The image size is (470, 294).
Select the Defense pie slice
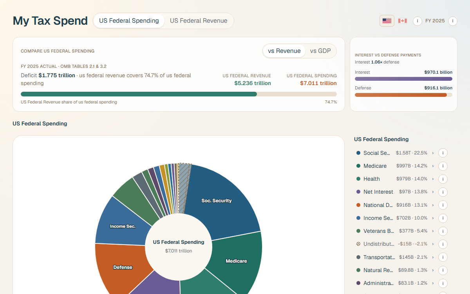[x=123, y=267]
